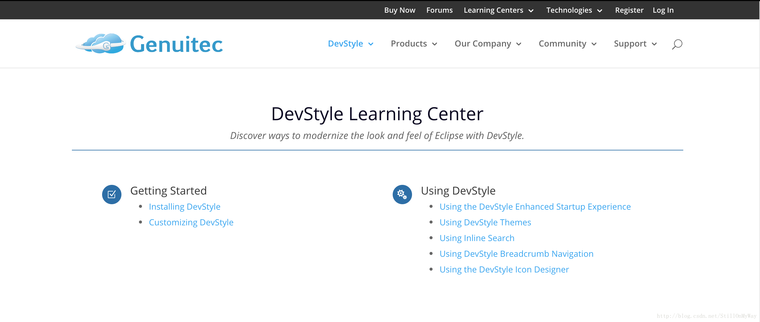Click the Getting Started checkmark icon
The height and width of the screenshot is (322, 760).
112,194
